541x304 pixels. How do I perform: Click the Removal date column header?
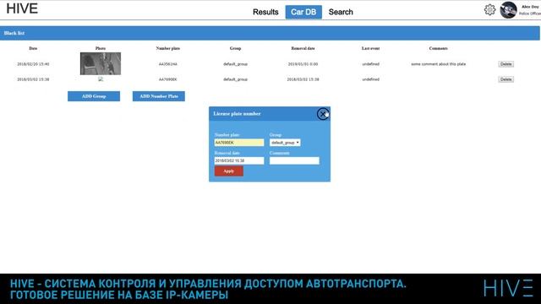click(x=303, y=48)
